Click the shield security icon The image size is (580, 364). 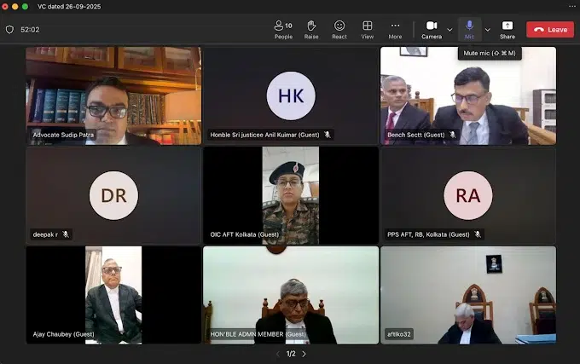(x=9, y=29)
